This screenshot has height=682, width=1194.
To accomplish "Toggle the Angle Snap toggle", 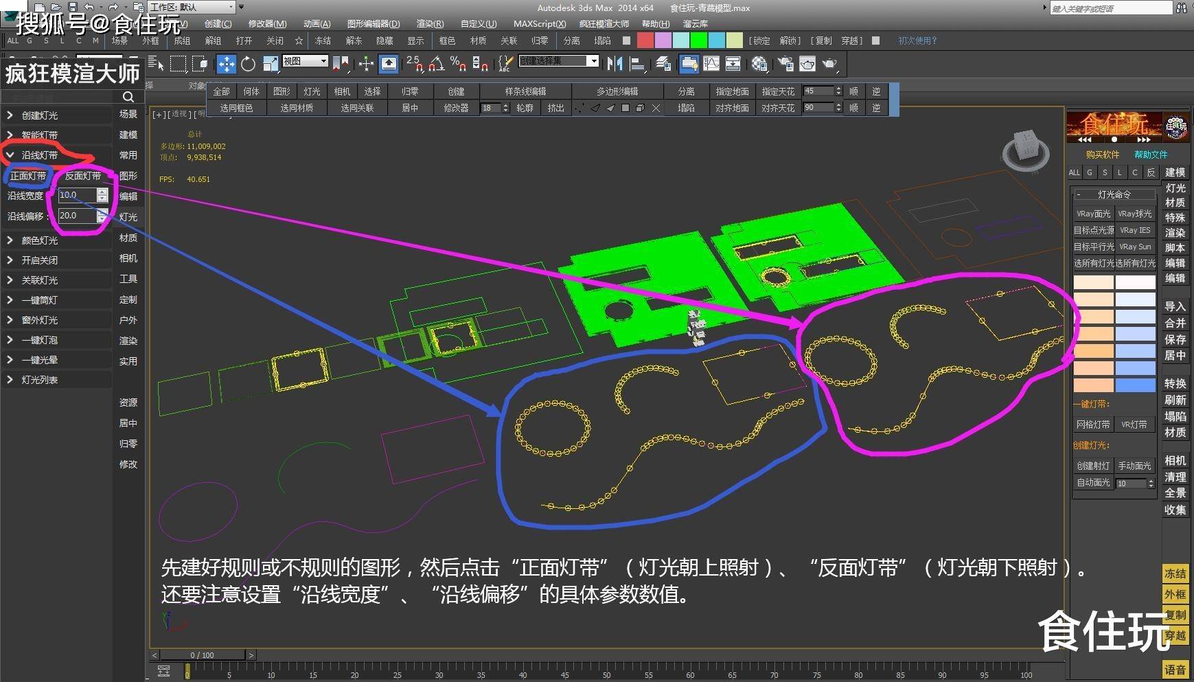I will (x=436, y=64).
